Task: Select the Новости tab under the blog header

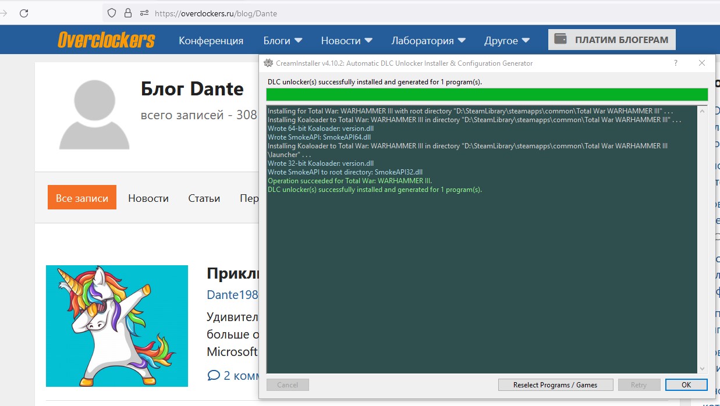Action: [148, 198]
